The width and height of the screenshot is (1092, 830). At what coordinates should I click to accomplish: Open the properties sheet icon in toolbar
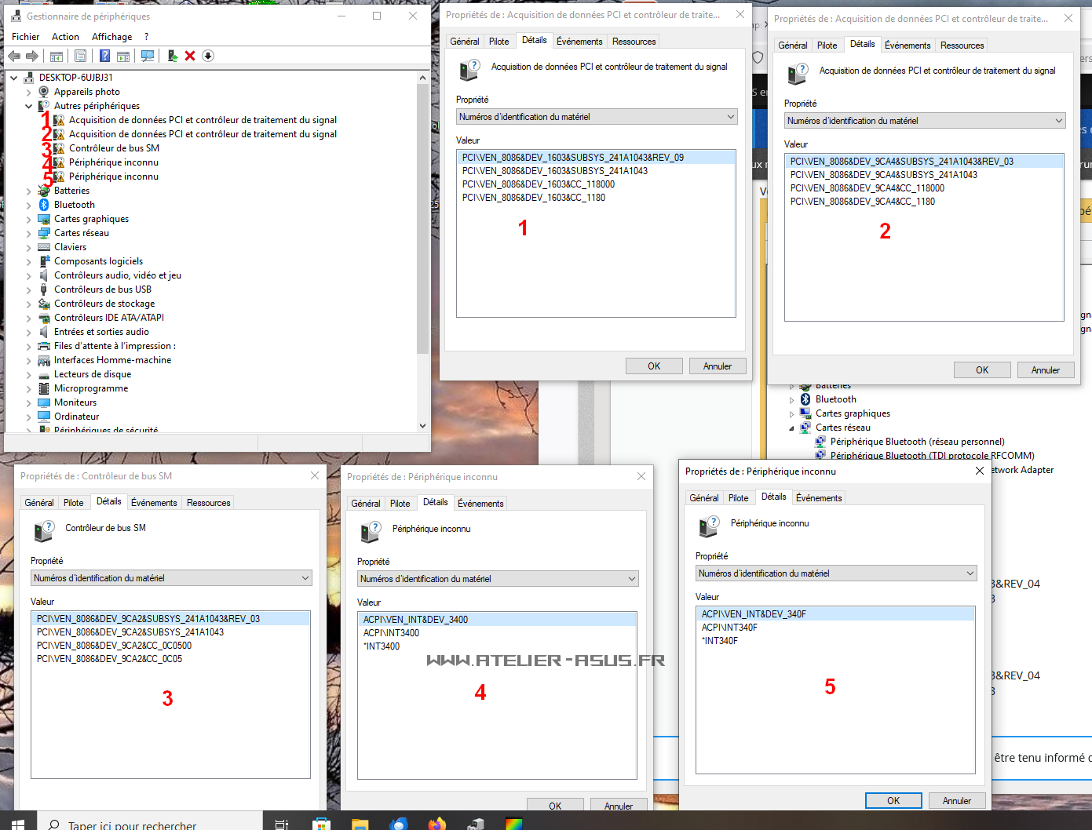pos(80,56)
